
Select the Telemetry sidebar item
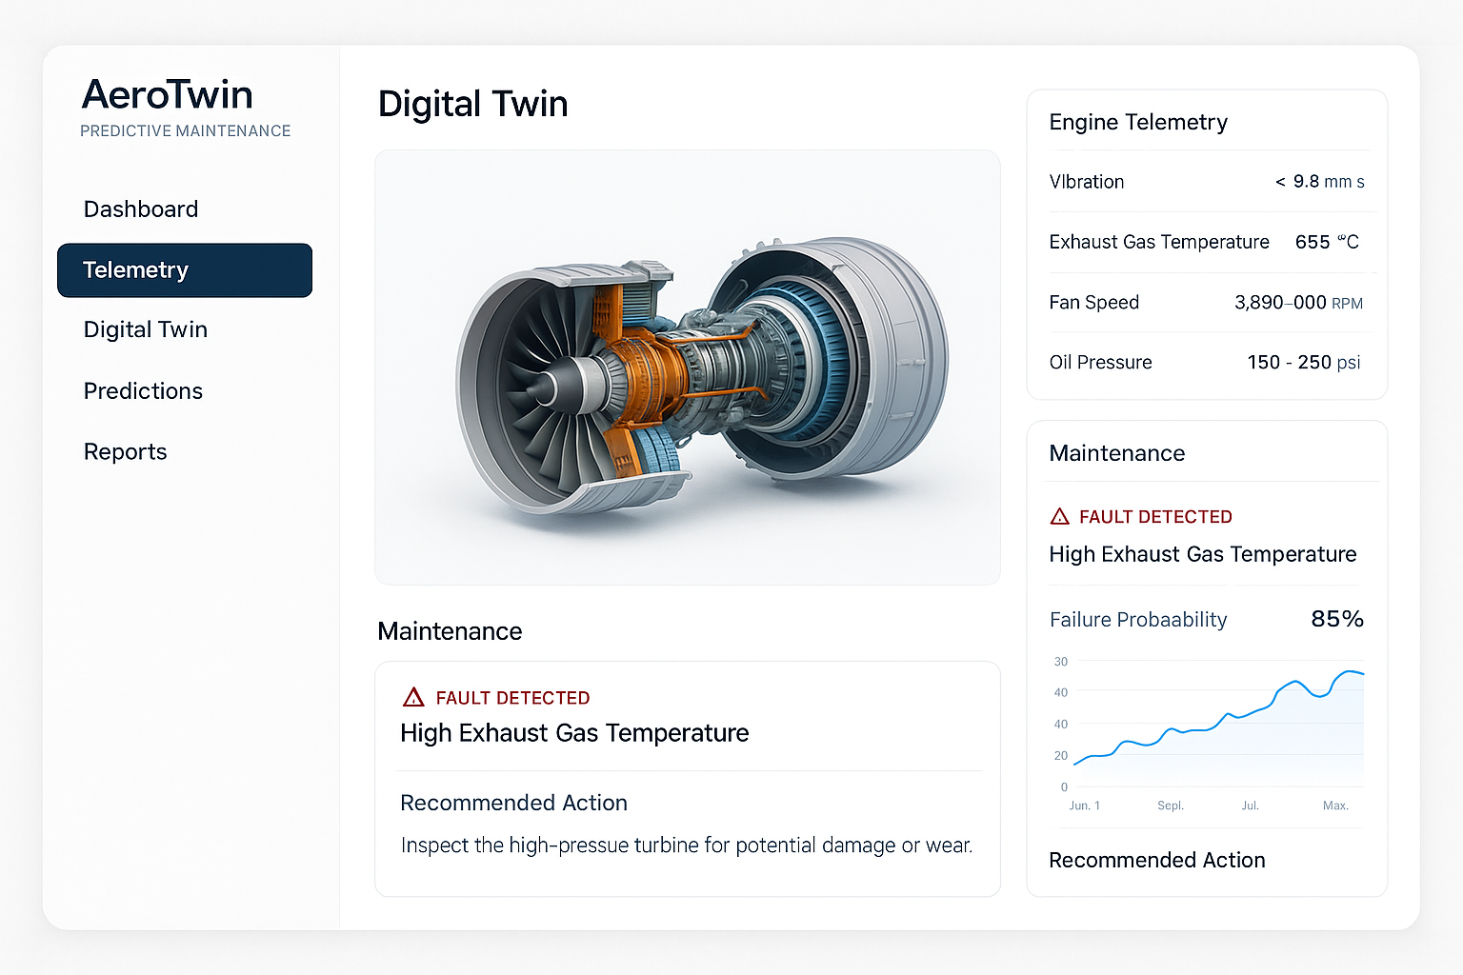click(185, 270)
